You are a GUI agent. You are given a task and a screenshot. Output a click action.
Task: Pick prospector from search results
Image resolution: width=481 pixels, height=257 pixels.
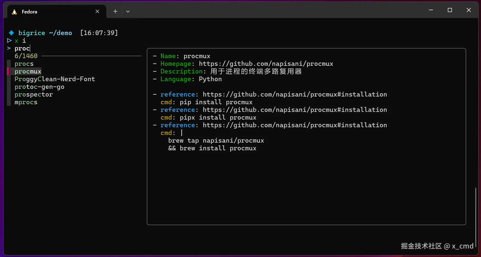pos(34,95)
